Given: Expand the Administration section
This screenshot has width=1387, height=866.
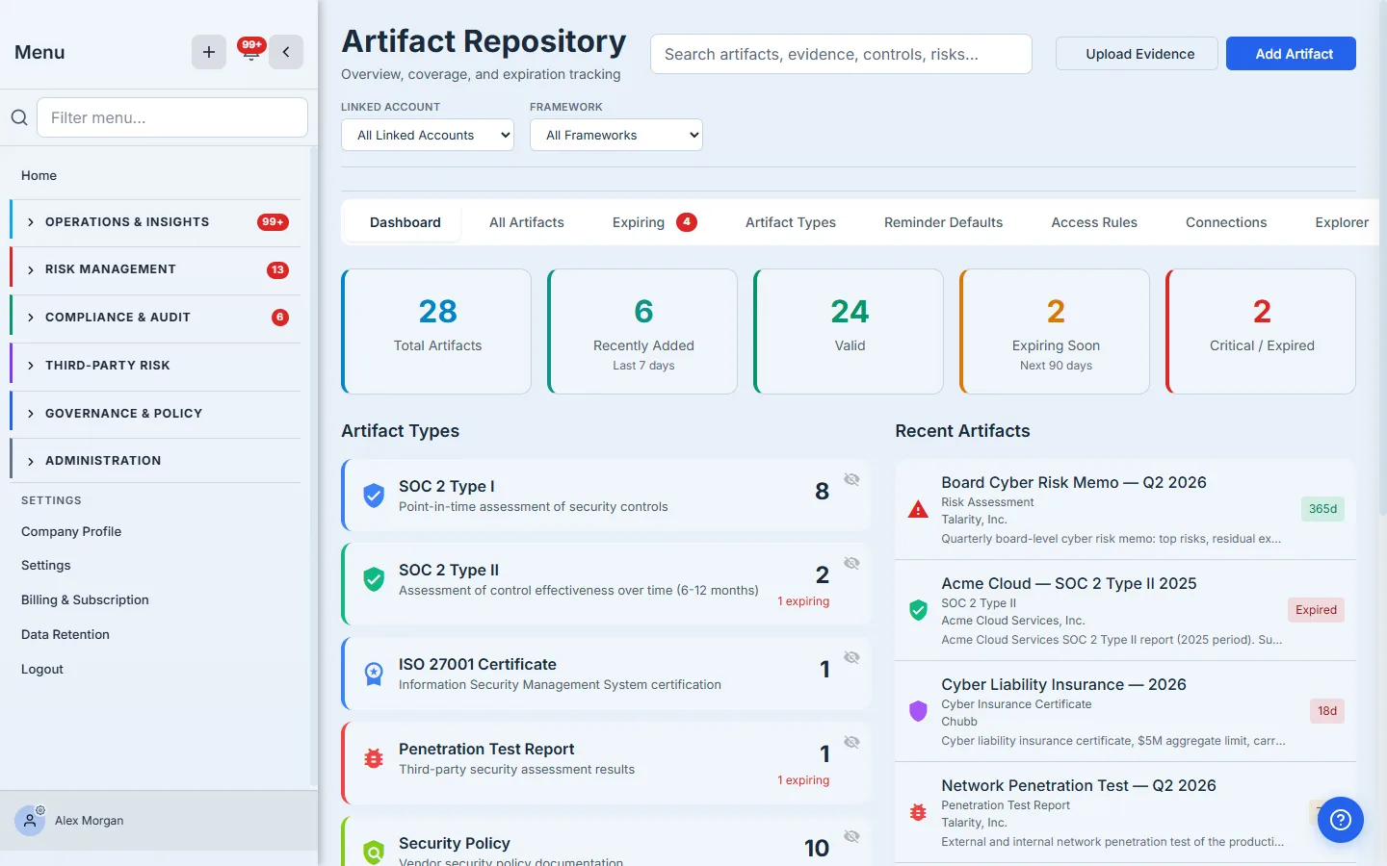Looking at the screenshot, I should click(x=155, y=461).
